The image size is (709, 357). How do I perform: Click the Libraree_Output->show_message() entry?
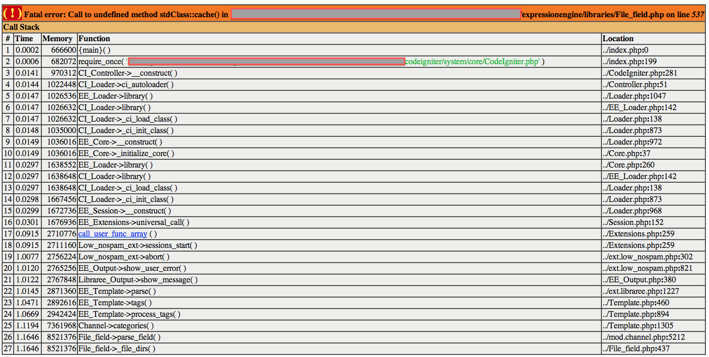138,280
